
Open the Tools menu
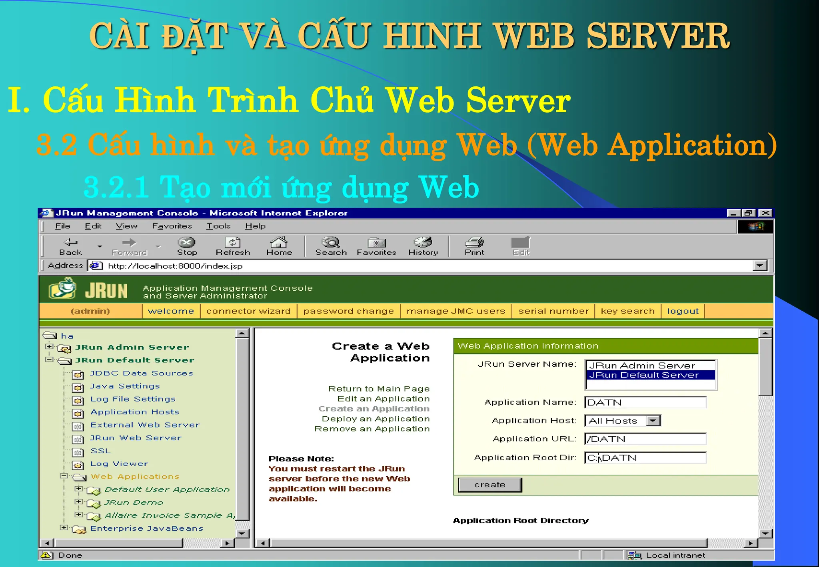(x=218, y=226)
